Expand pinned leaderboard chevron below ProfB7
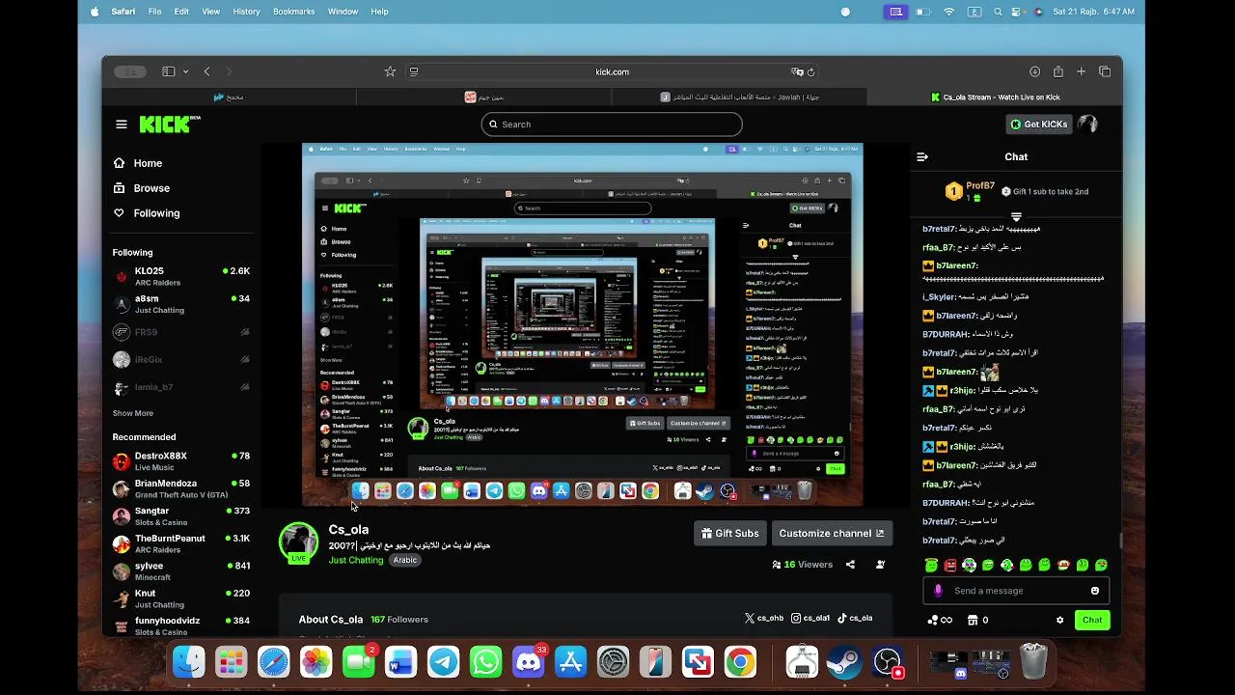 coord(1016,216)
